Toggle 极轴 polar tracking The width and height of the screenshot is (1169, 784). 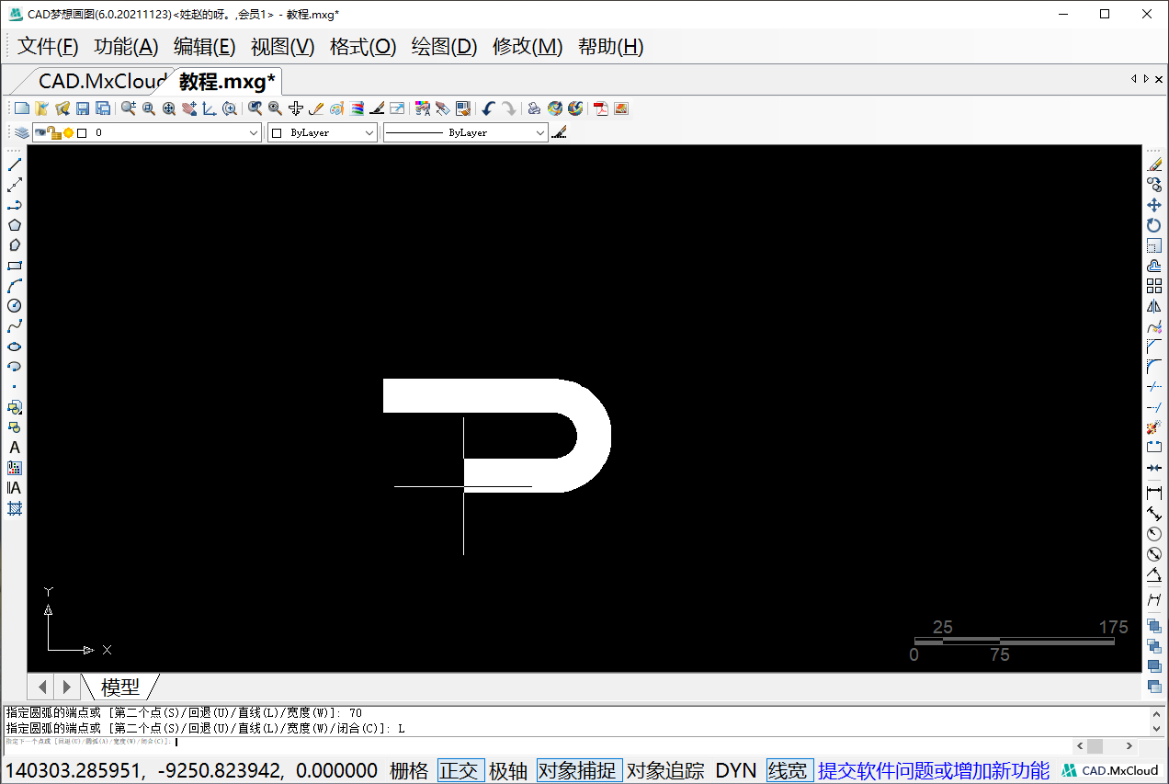(x=509, y=770)
